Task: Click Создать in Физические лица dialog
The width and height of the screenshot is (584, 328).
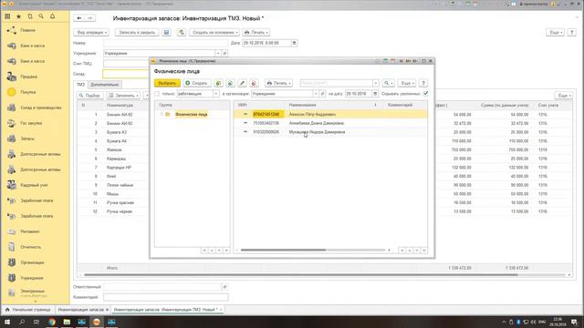Action: pos(197,83)
